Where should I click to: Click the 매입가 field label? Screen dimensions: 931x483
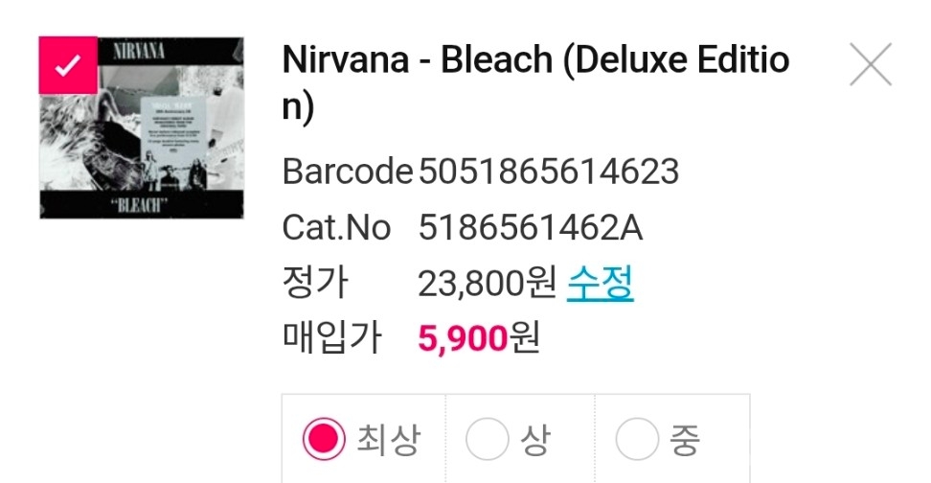331,337
